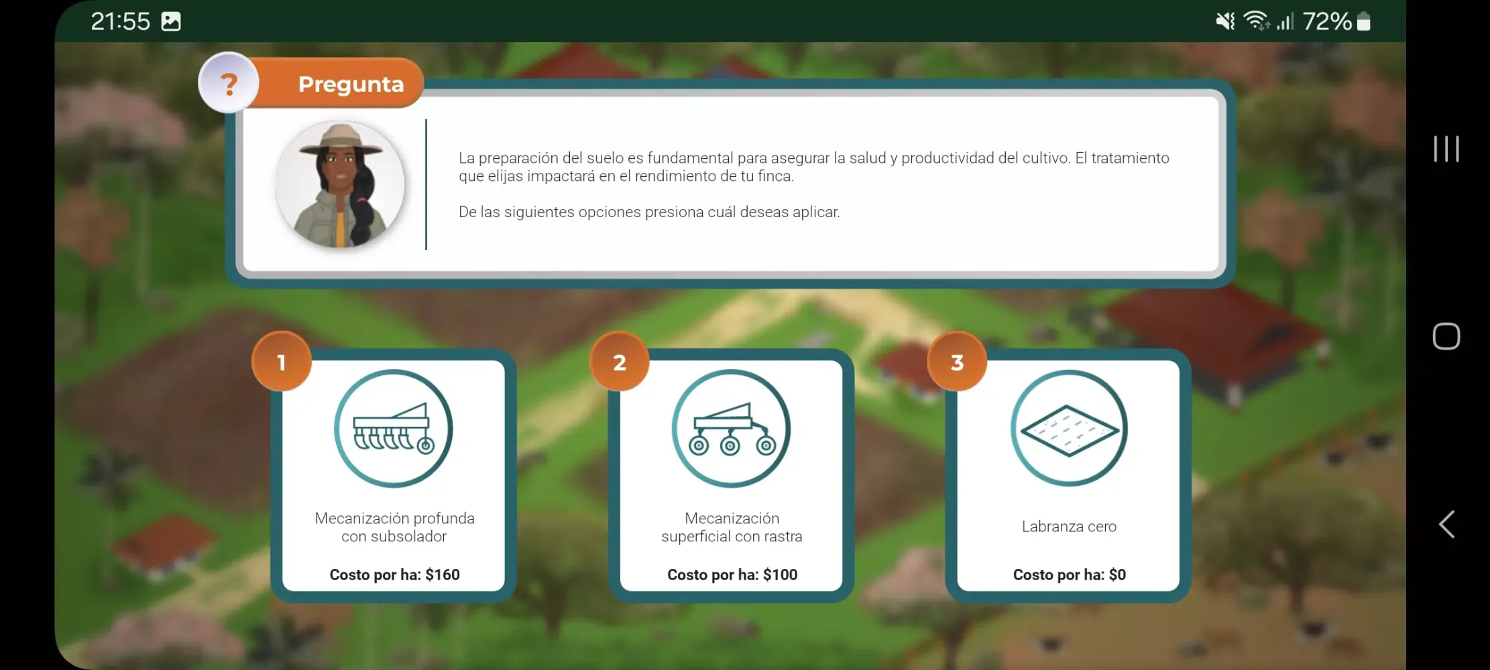Tap the orange number 2 badge
Screen dimensions: 1490x670
coord(620,362)
